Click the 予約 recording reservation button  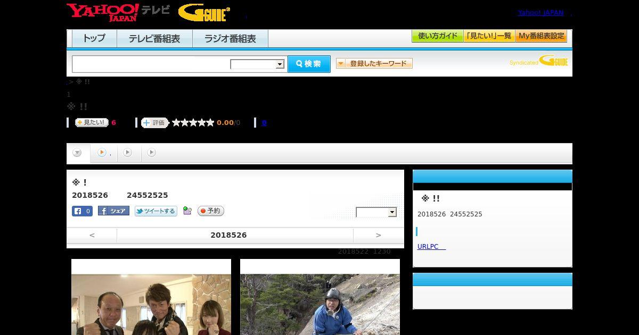[211, 211]
